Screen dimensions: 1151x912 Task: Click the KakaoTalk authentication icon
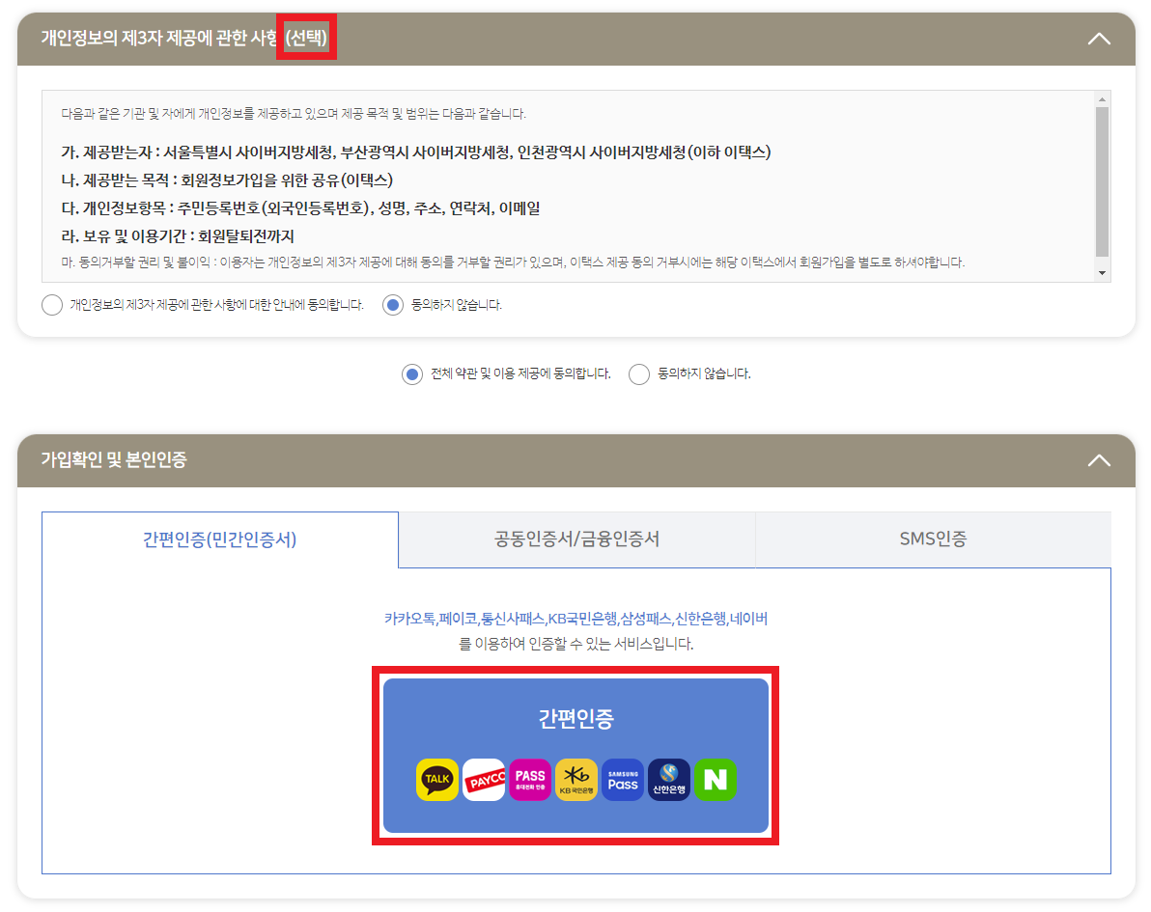pyautogui.click(x=436, y=779)
